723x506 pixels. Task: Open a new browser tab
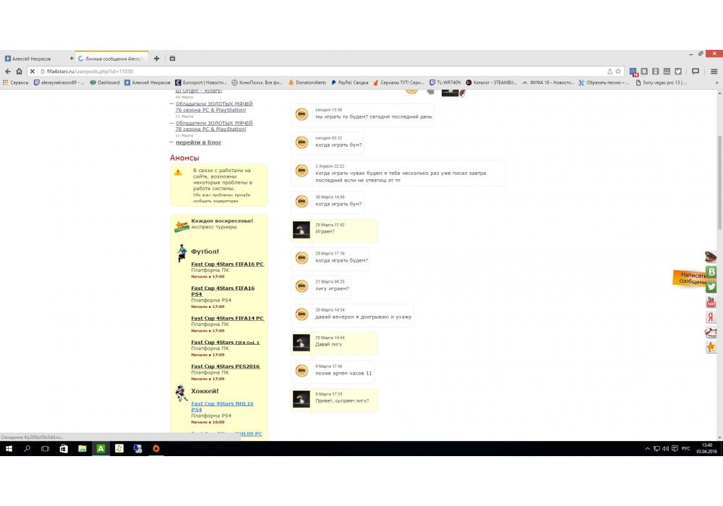point(157,59)
